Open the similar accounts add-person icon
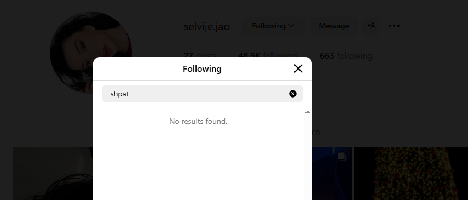The width and height of the screenshot is (468, 200). [371, 26]
